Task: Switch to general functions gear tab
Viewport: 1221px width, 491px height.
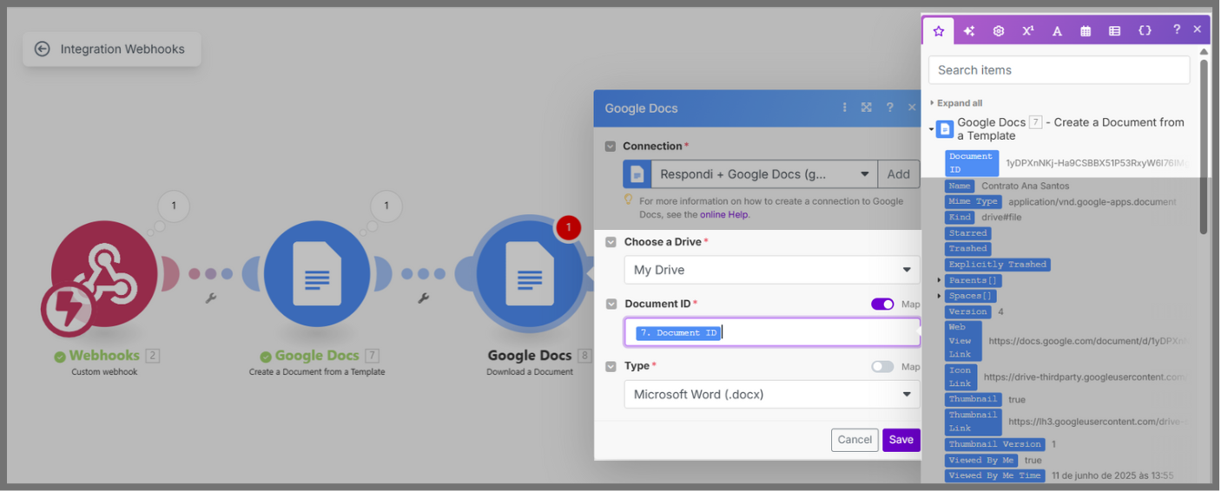Action: pyautogui.click(x=999, y=30)
